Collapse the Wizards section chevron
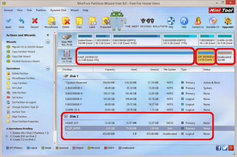The width and height of the screenshot is (237, 157). click(x=48, y=42)
